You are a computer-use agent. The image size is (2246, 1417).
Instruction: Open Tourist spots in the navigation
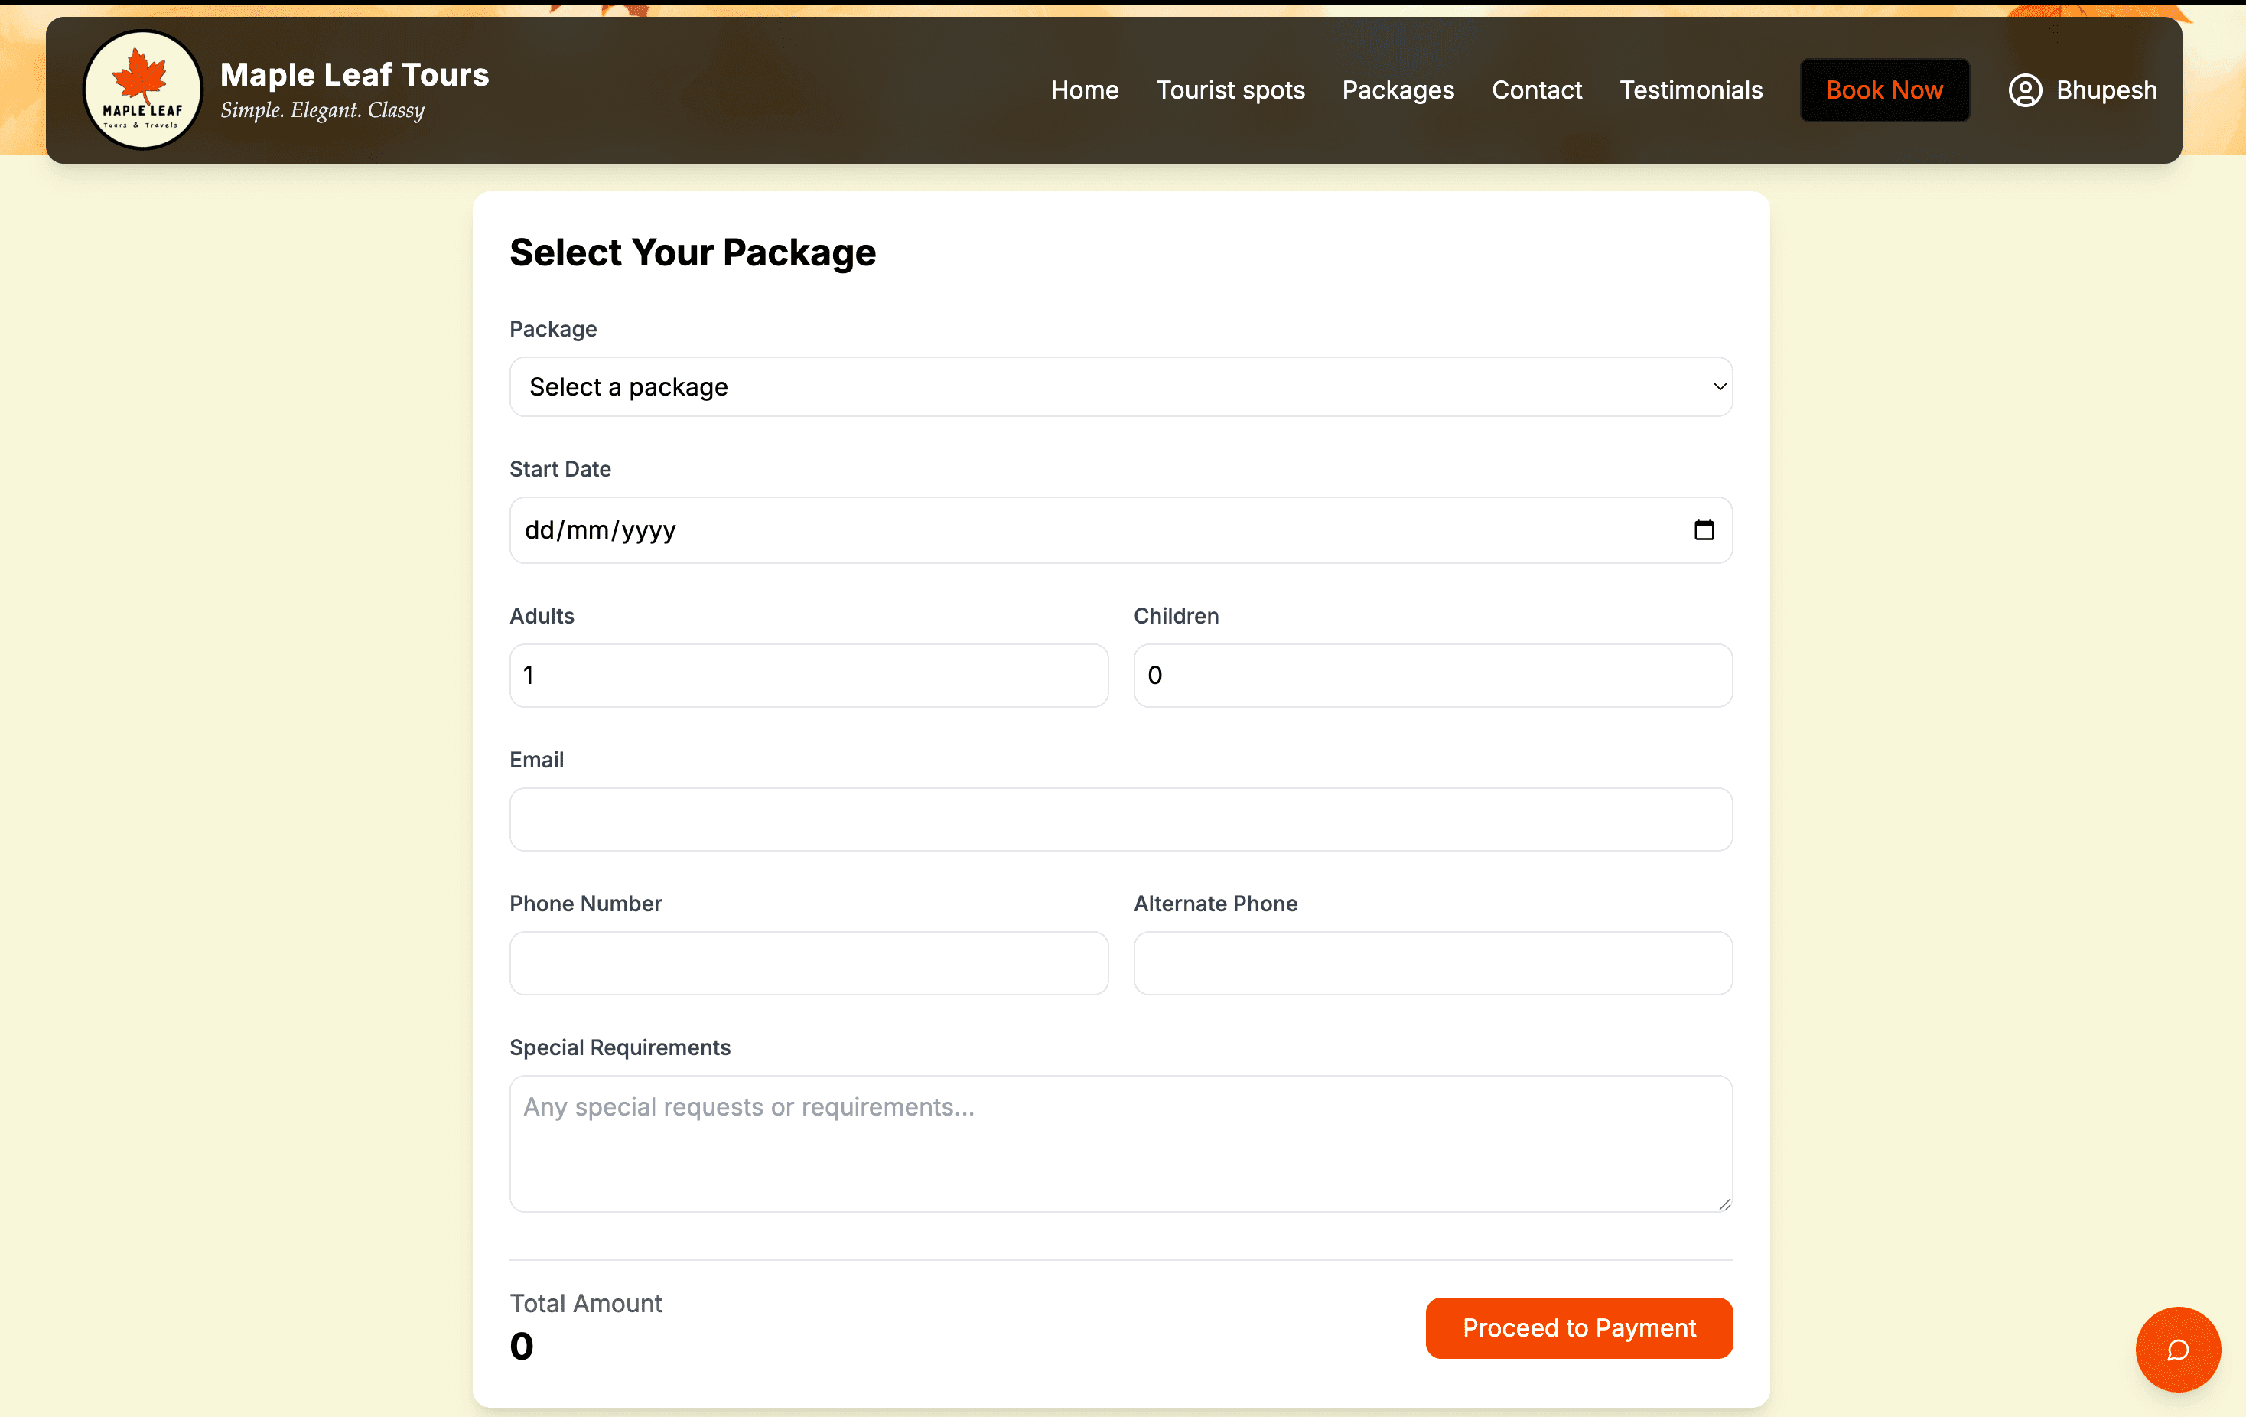tap(1229, 90)
